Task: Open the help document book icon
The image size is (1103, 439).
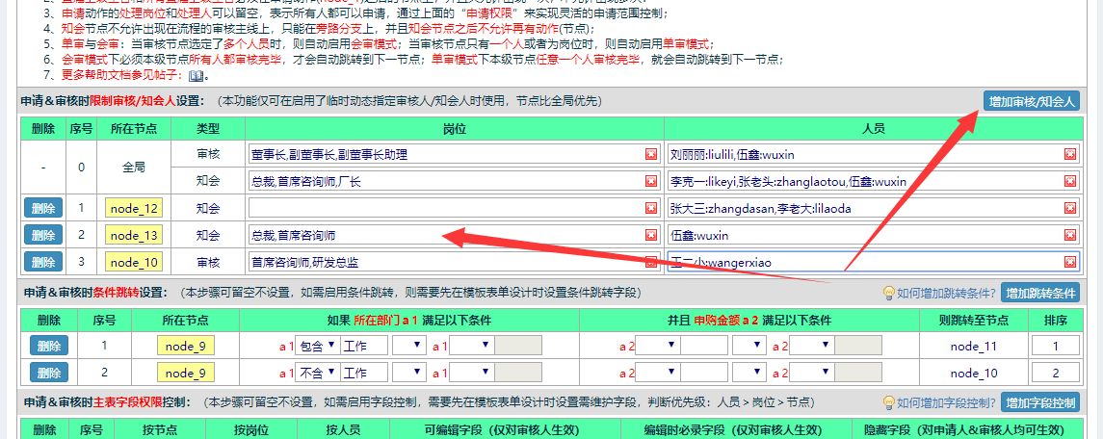Action: (197, 75)
